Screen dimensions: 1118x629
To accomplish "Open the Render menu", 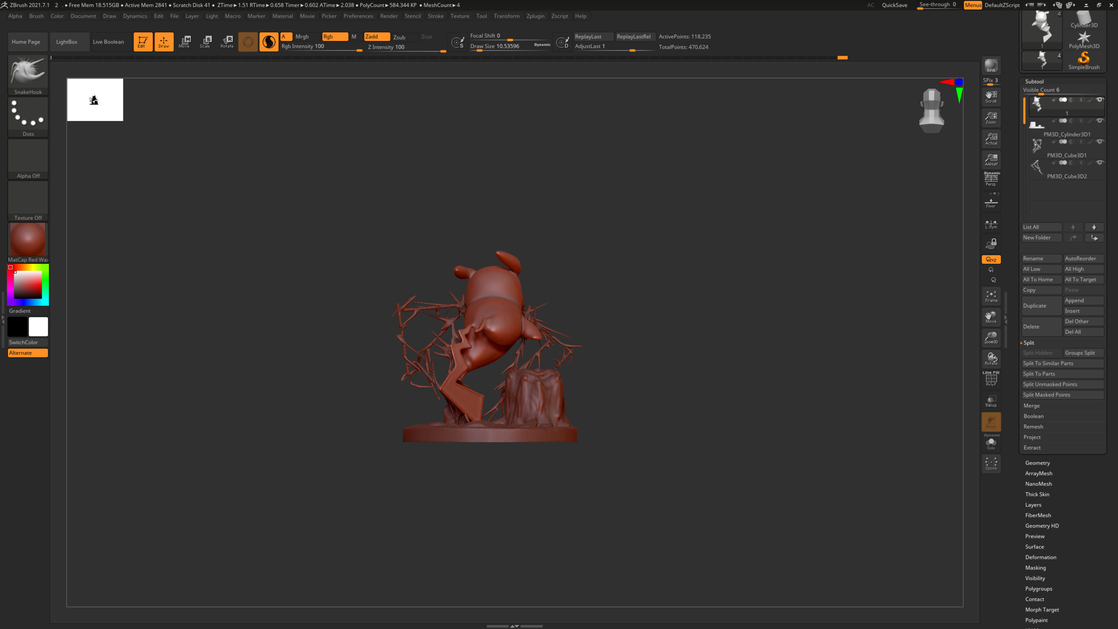I will point(388,16).
